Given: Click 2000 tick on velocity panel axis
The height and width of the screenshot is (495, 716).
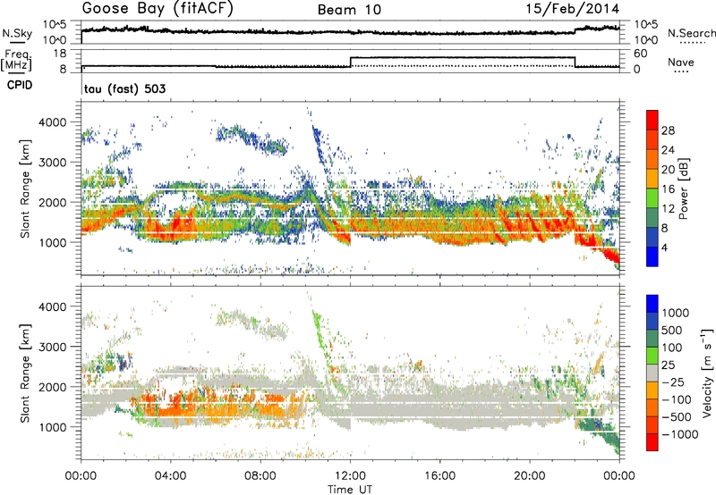Looking at the screenshot, I should tap(54, 387).
